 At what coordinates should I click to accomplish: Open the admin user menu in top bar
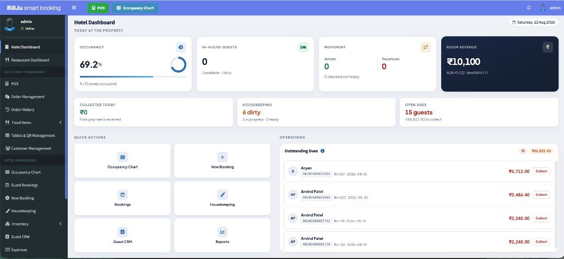[550, 8]
